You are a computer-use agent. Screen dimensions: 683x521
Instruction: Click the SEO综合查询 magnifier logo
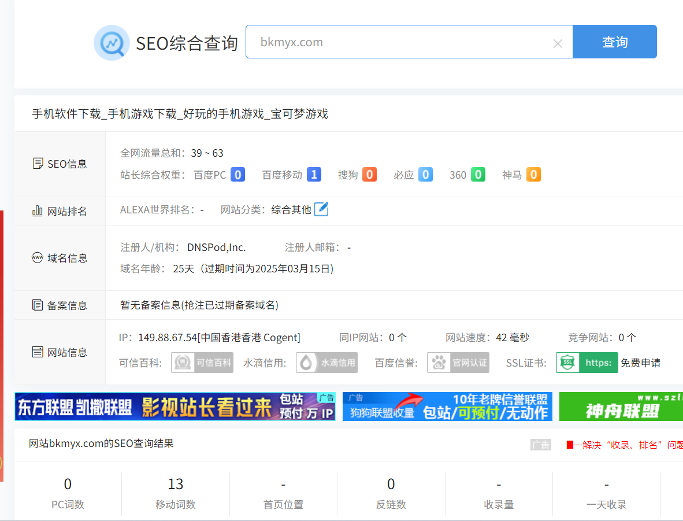pos(112,43)
